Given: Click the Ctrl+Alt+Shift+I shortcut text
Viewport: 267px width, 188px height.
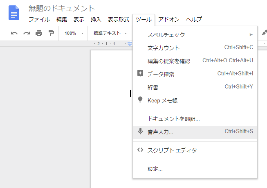Looking at the screenshot, I should [235, 74].
